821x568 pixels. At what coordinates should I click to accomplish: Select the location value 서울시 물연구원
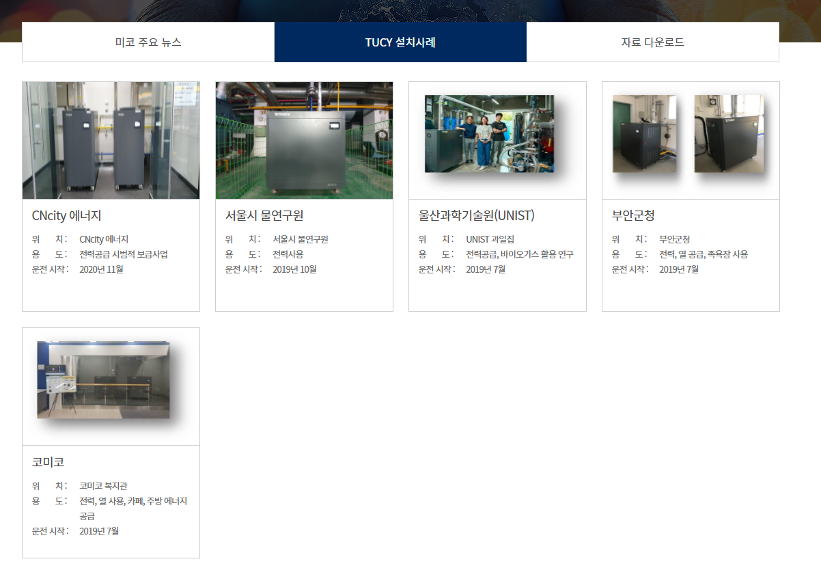click(301, 239)
